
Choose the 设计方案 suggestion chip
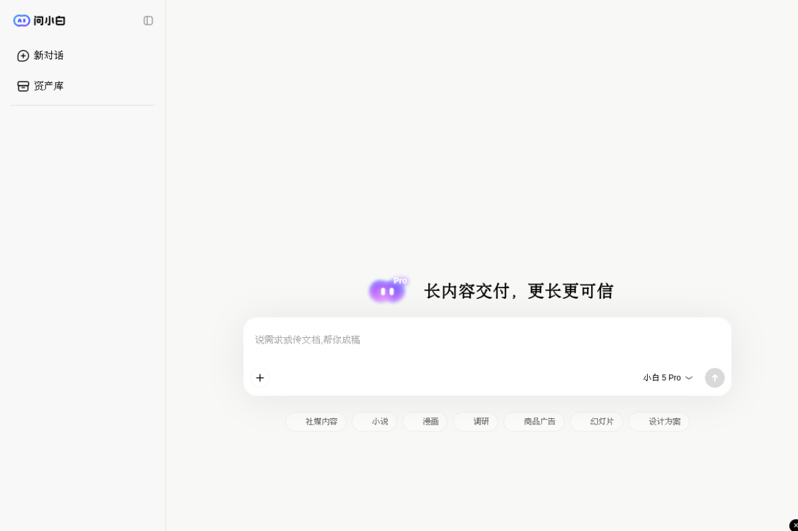click(659, 421)
